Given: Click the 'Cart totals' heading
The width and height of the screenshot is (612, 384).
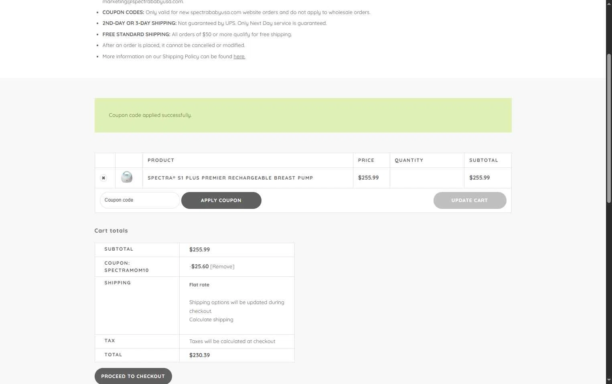Looking at the screenshot, I should [x=111, y=231].
